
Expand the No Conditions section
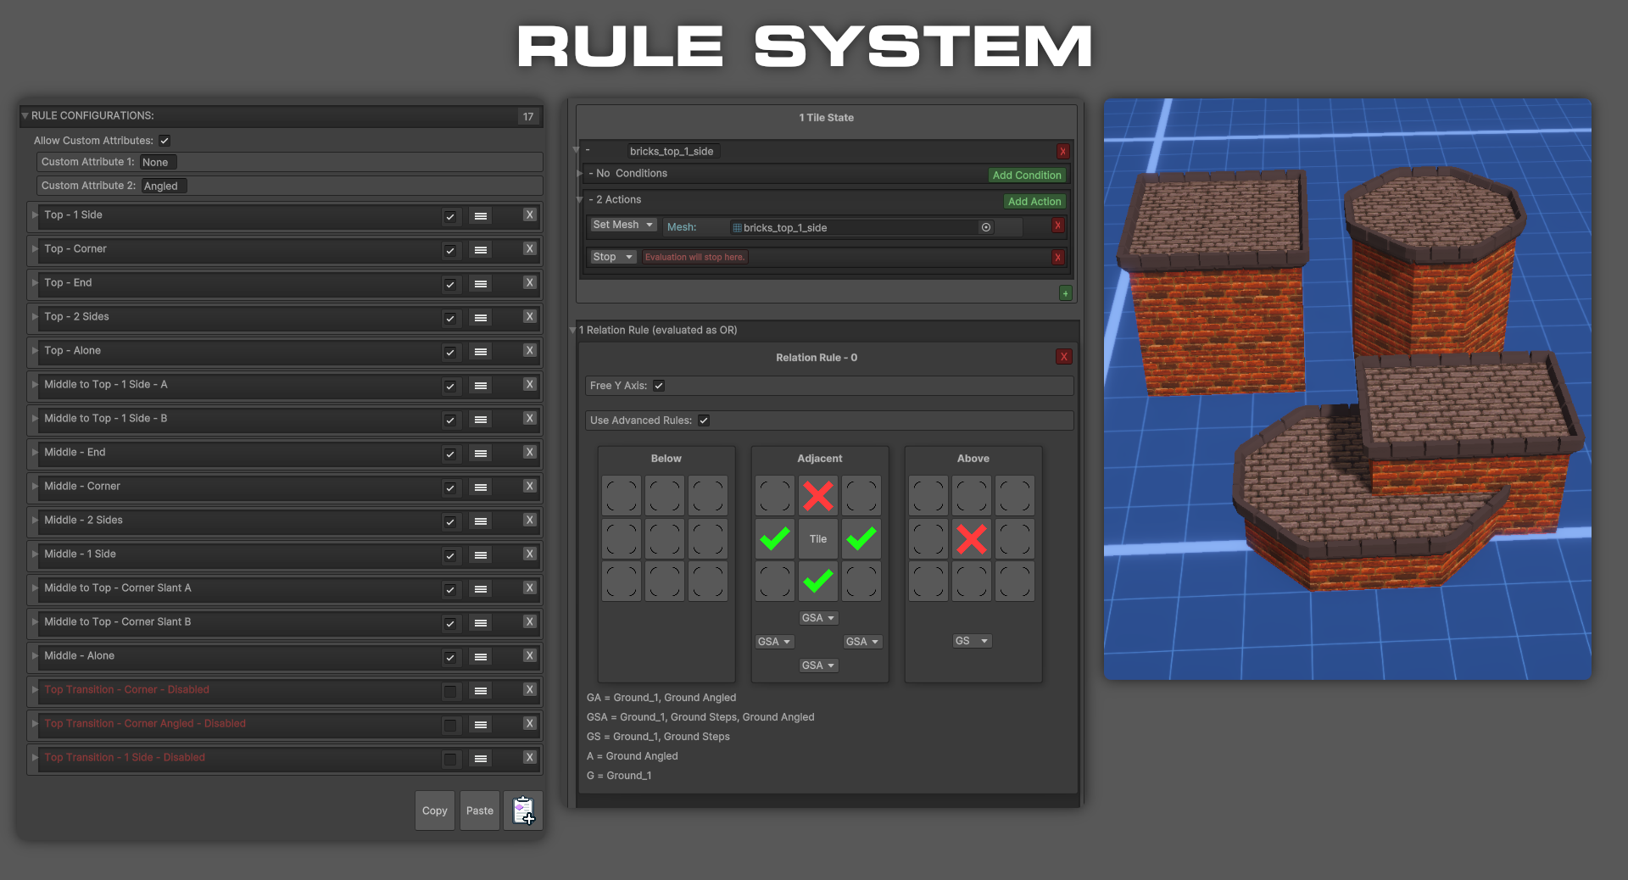pyautogui.click(x=580, y=174)
